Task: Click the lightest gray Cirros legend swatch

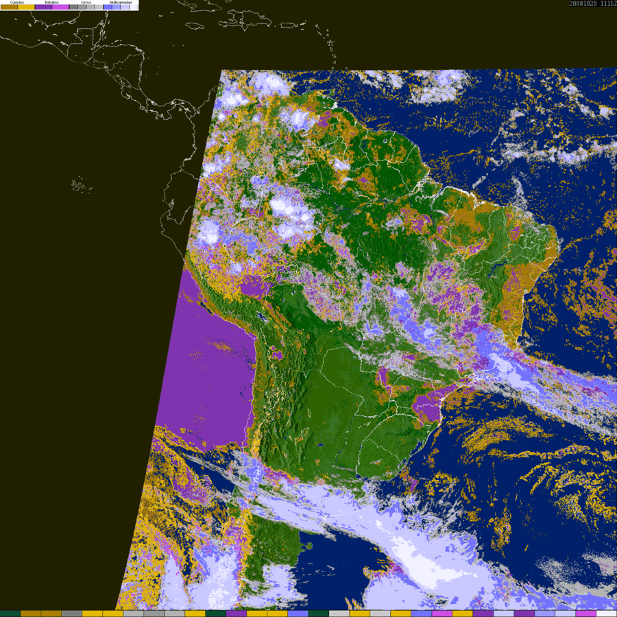Action: coord(99,7)
